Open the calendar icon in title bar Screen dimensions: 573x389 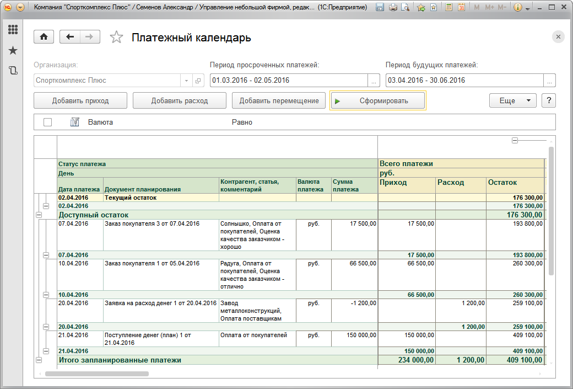(x=461, y=8)
